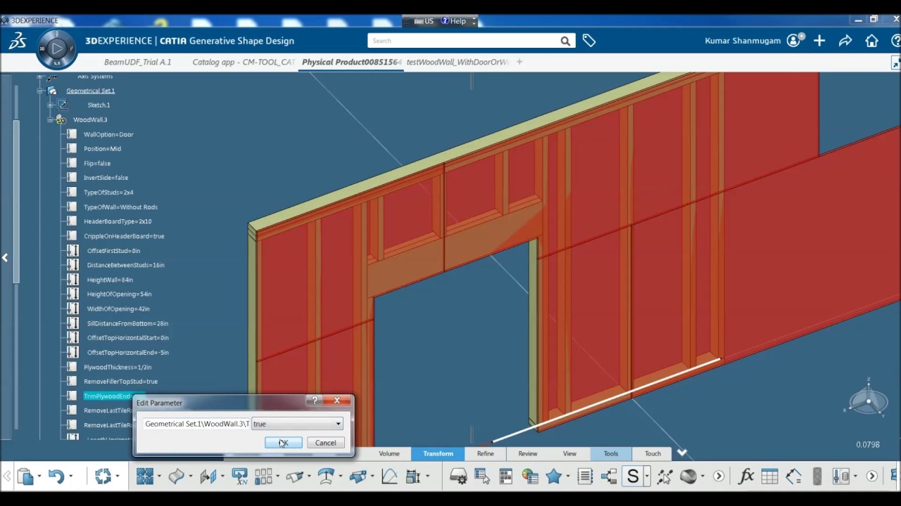Select the rectangular pattern grid icon

click(263, 476)
